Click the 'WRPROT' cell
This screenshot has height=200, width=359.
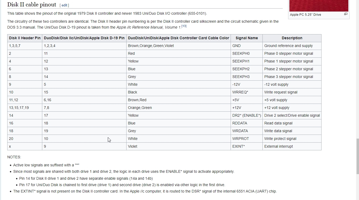[247, 139]
